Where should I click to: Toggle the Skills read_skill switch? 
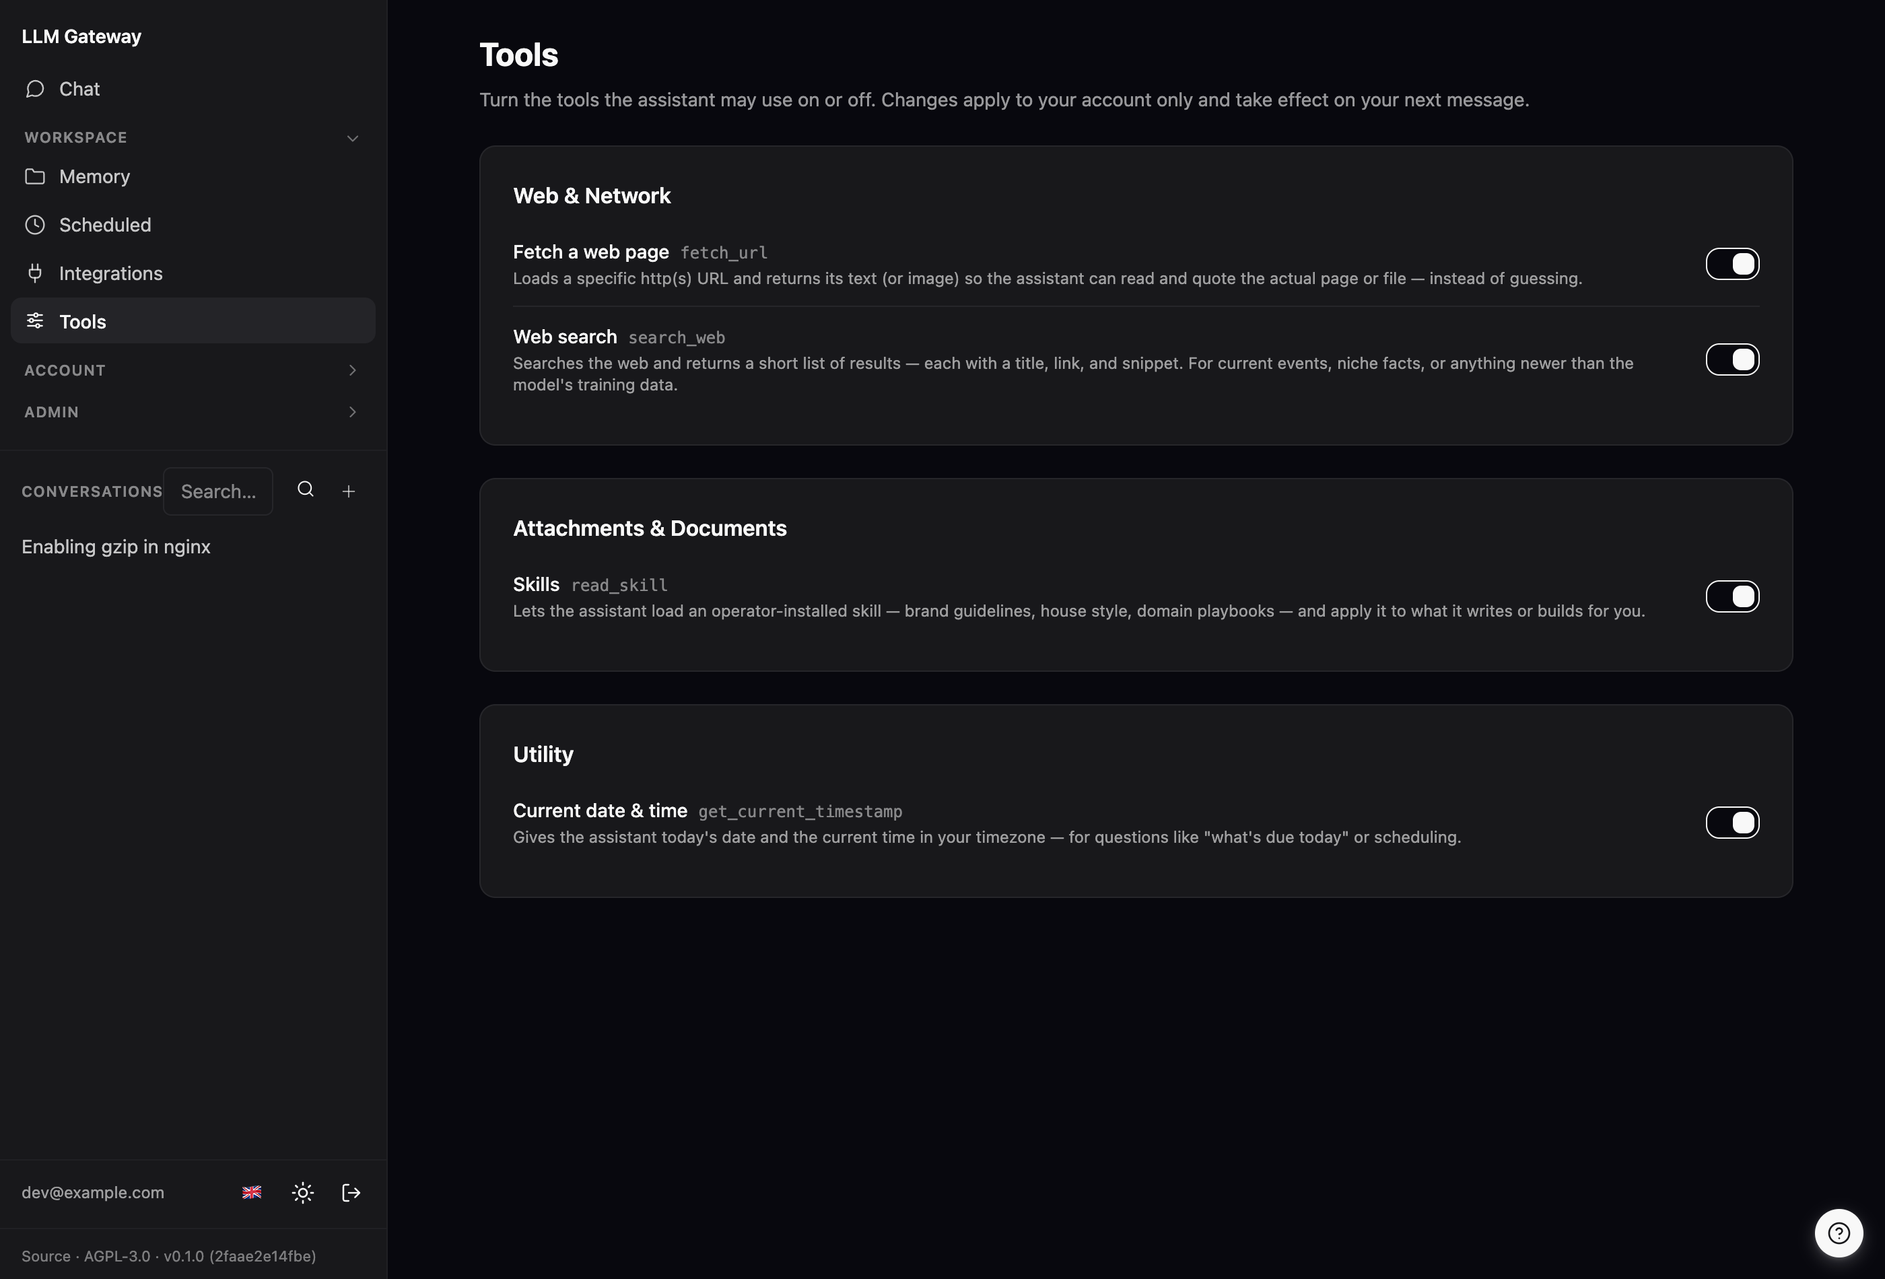1732,596
